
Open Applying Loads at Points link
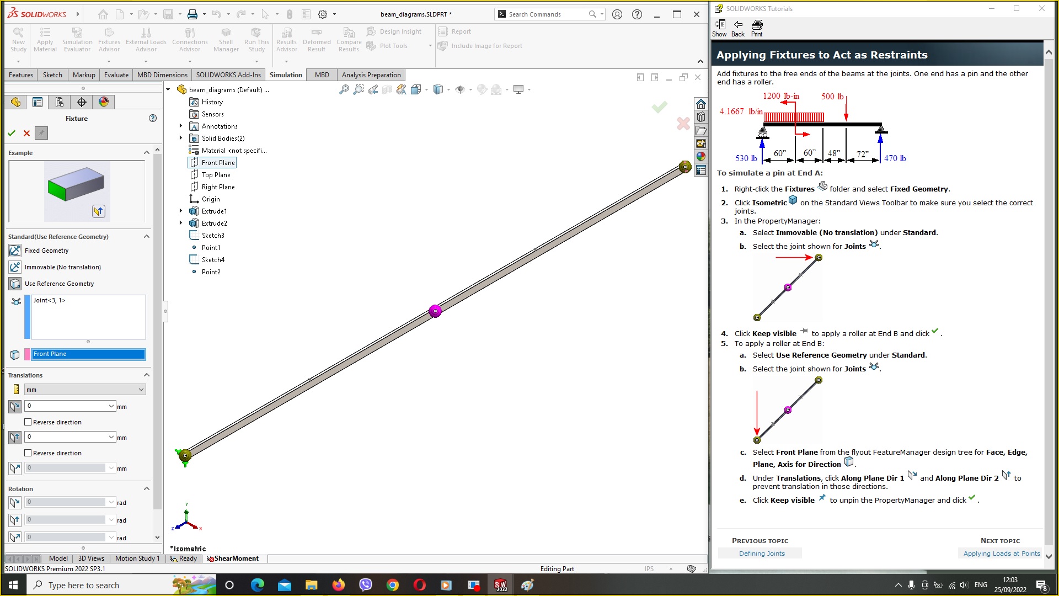(x=1001, y=554)
